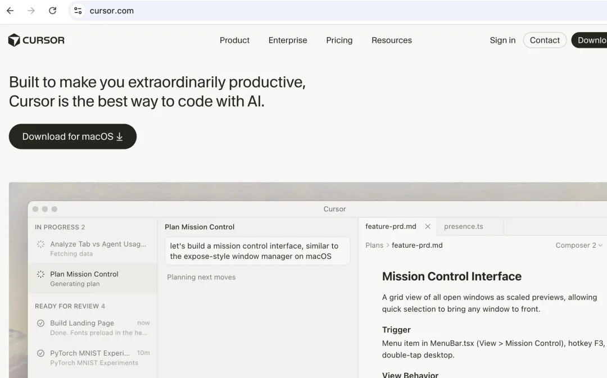Open the Product menu

234,40
